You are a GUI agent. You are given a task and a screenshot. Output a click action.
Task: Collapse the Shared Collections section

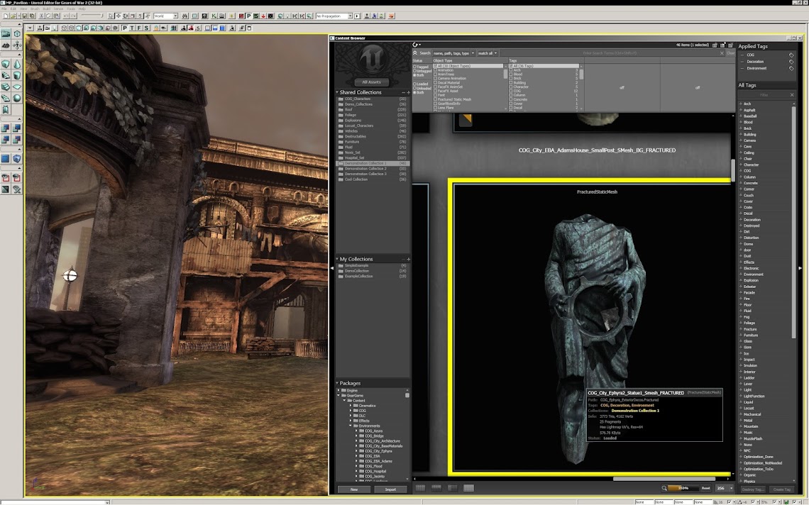(337, 92)
